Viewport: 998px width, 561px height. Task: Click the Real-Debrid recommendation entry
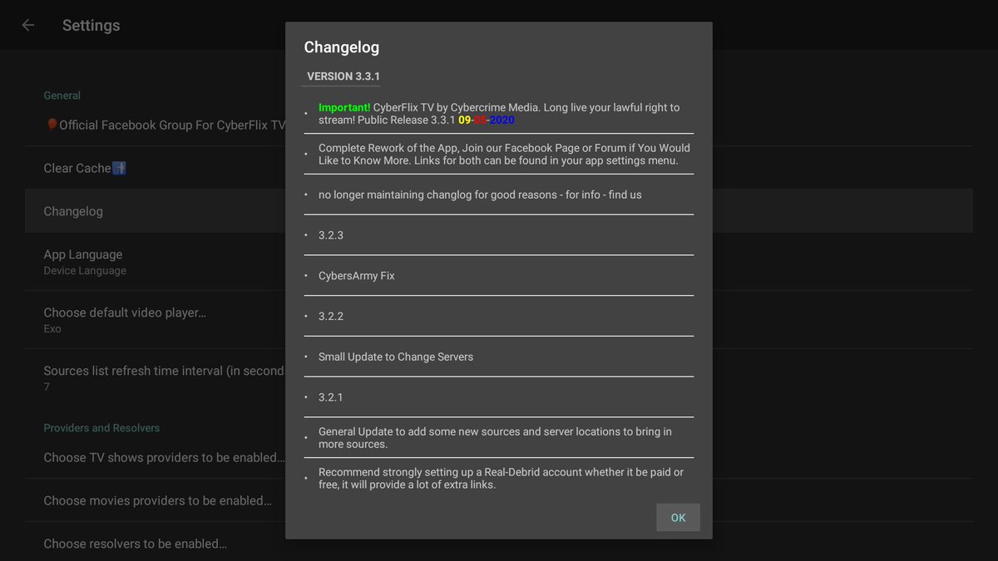(499, 478)
